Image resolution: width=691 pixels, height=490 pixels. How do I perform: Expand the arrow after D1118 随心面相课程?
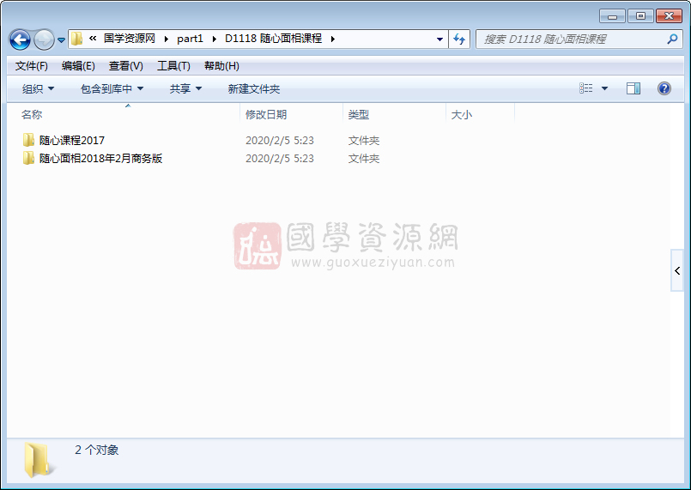[x=333, y=39]
